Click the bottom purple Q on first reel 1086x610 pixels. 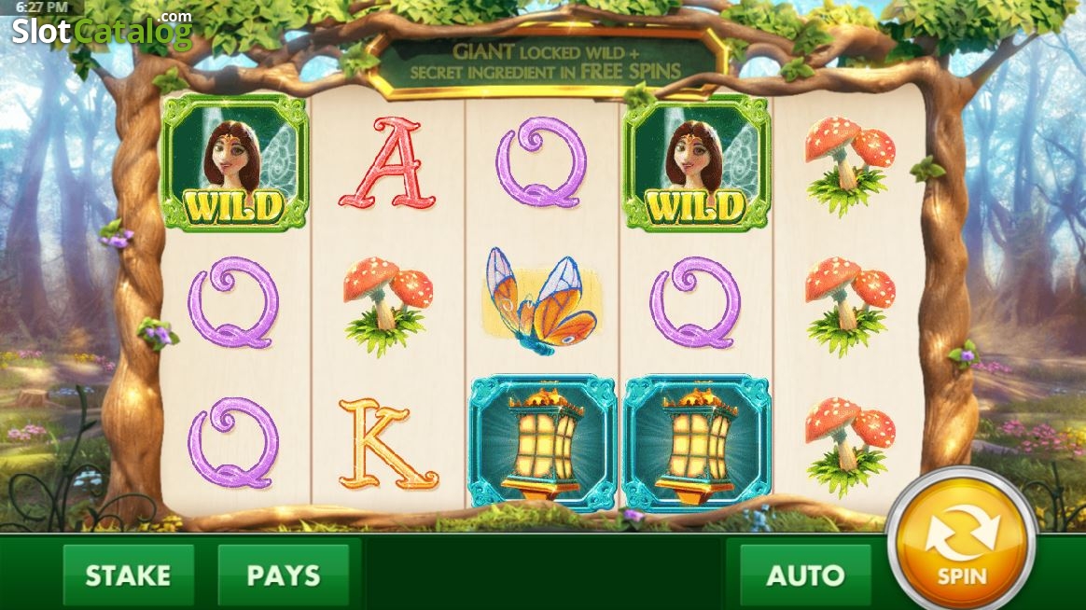click(233, 443)
